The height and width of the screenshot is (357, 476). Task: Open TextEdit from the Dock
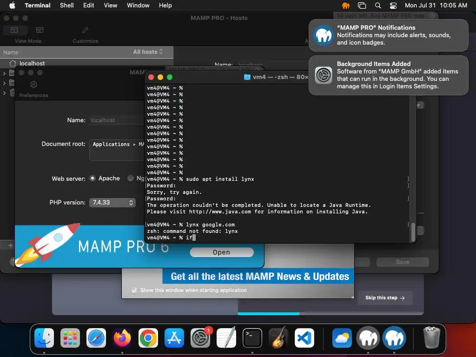click(x=226, y=338)
